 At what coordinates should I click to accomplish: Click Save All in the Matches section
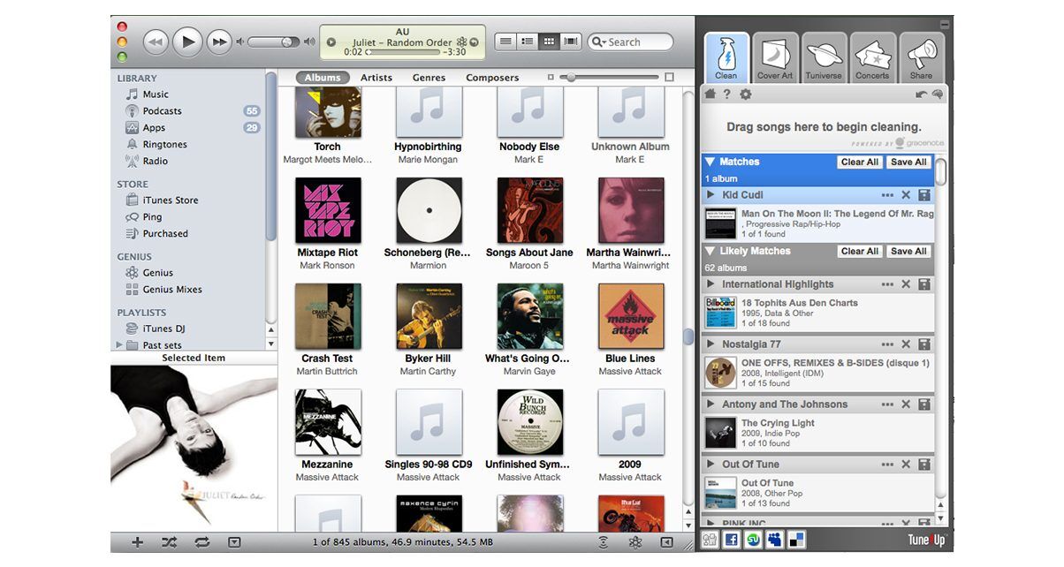pyautogui.click(x=908, y=163)
